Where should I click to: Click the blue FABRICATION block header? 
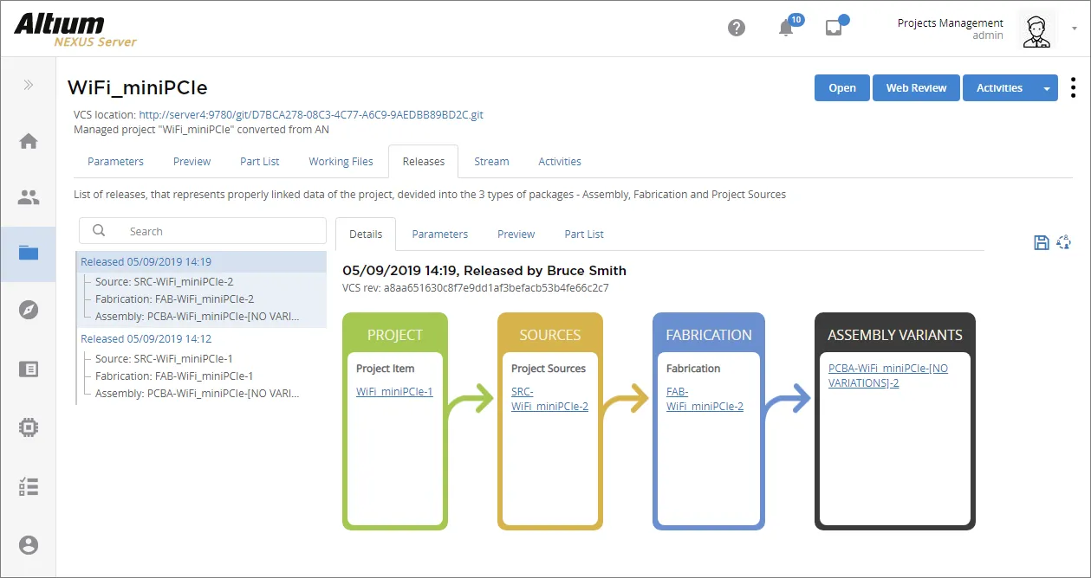[x=709, y=335]
